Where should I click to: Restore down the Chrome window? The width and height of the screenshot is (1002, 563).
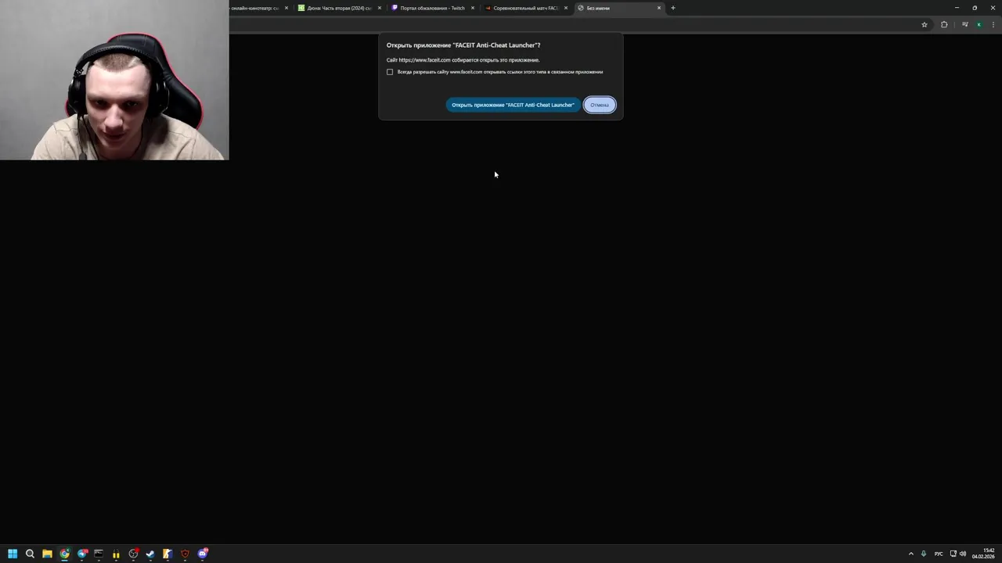pos(975,8)
